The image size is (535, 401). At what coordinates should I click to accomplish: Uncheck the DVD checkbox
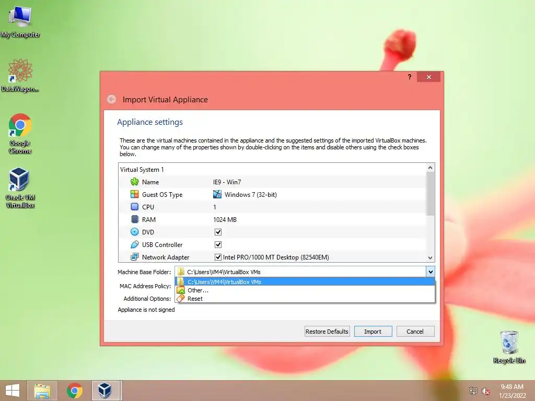(218, 232)
